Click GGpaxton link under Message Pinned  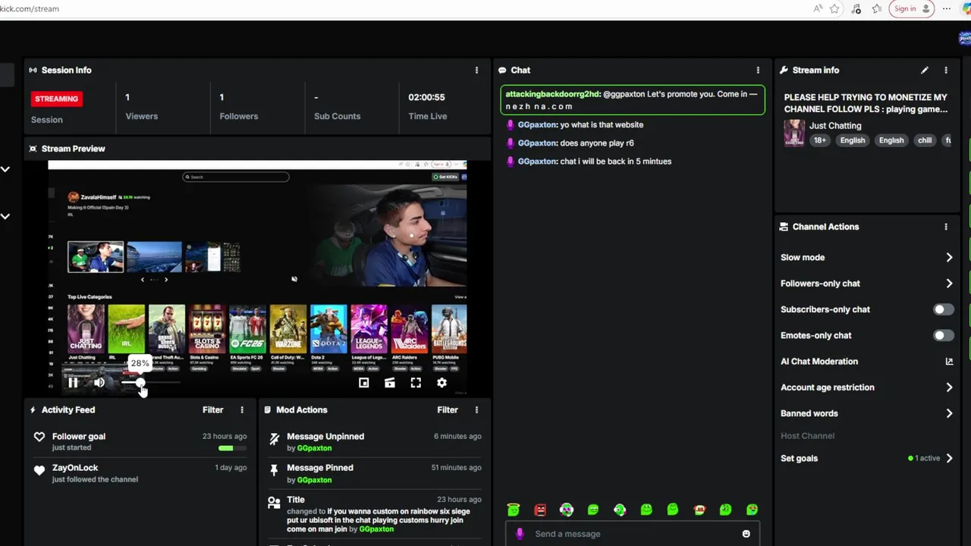tap(314, 480)
